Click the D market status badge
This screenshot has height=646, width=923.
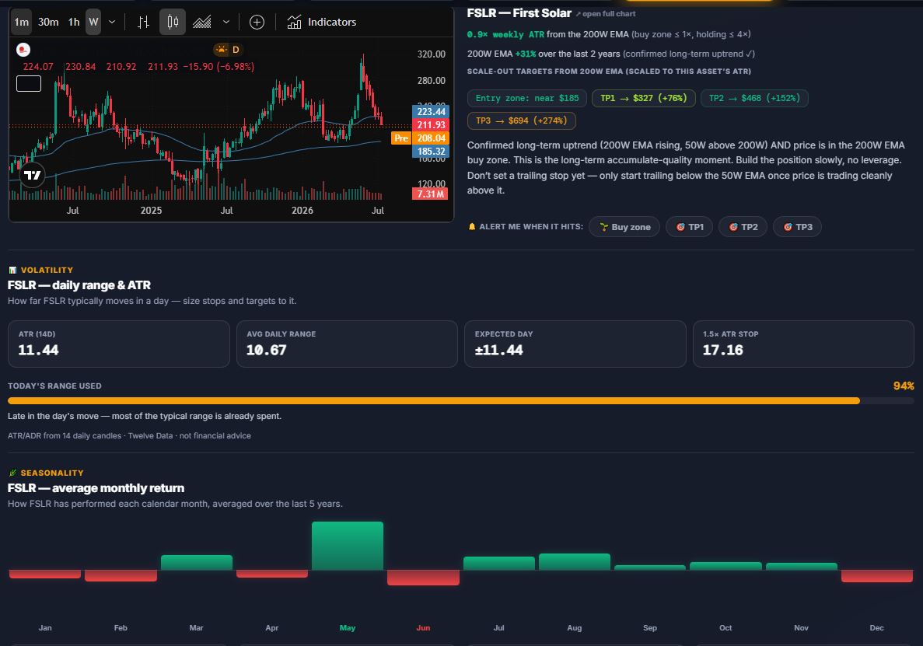coord(229,50)
